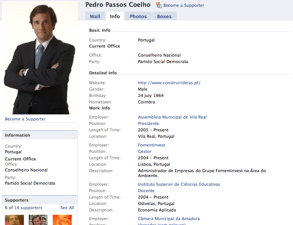Click the Gestor position link

(x=144, y=152)
